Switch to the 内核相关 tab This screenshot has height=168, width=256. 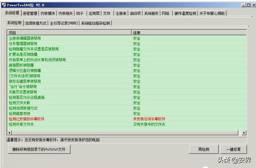[65, 13]
